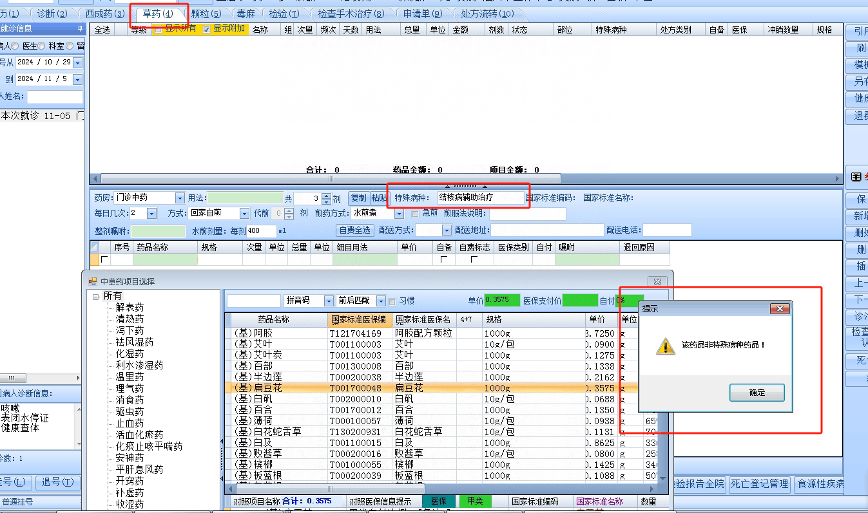868x513 pixels.
Task: Select the 科室 radio button
Action: tap(68, 46)
